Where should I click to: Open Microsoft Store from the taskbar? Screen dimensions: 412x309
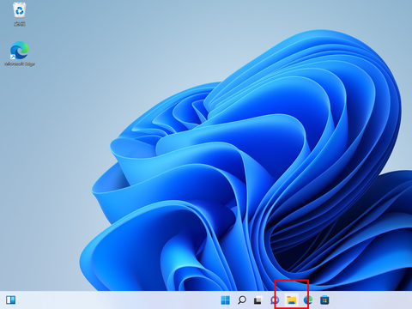(324, 300)
